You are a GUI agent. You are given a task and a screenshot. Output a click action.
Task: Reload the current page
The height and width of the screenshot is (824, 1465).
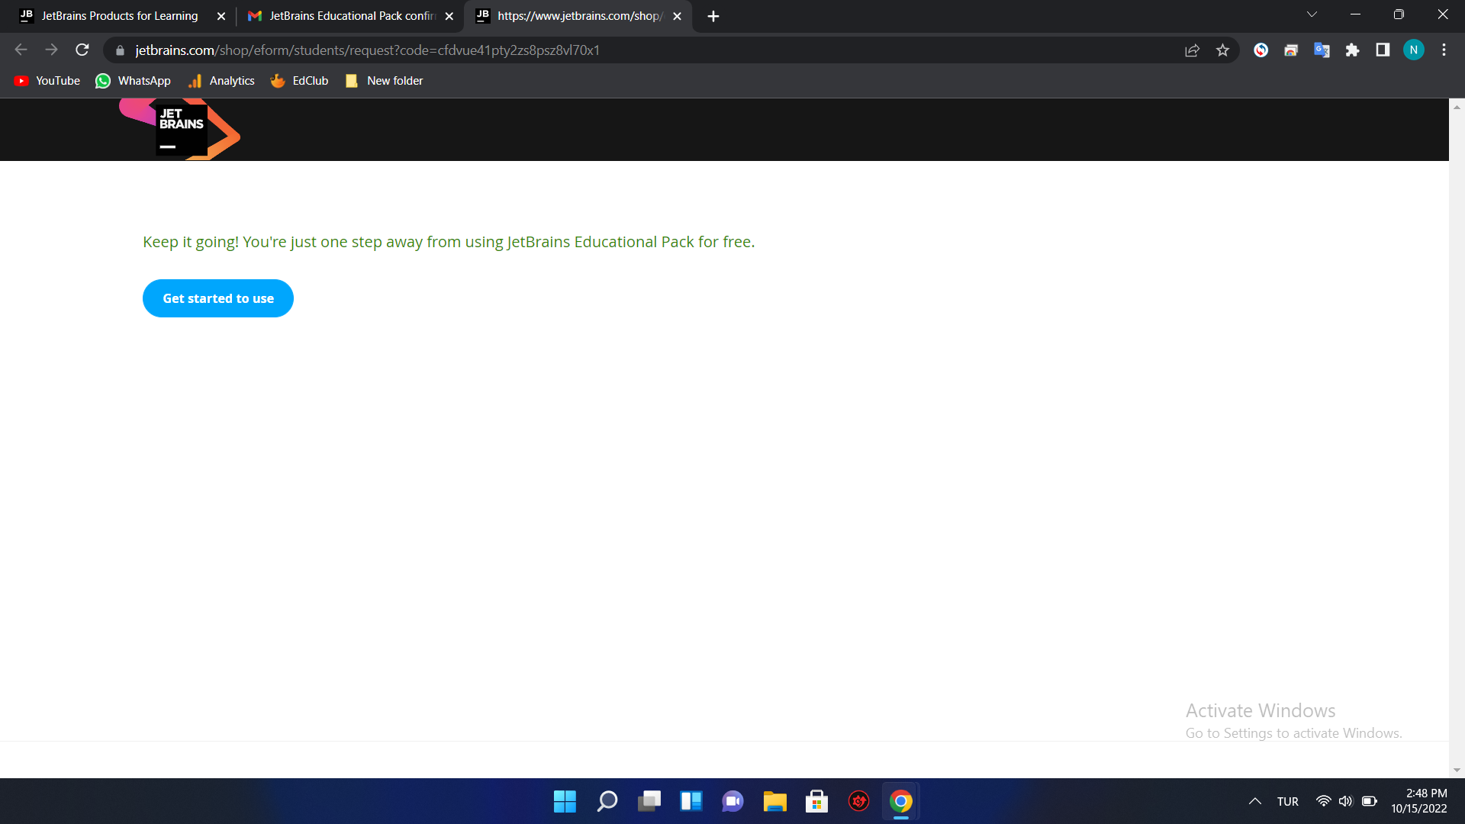point(82,50)
